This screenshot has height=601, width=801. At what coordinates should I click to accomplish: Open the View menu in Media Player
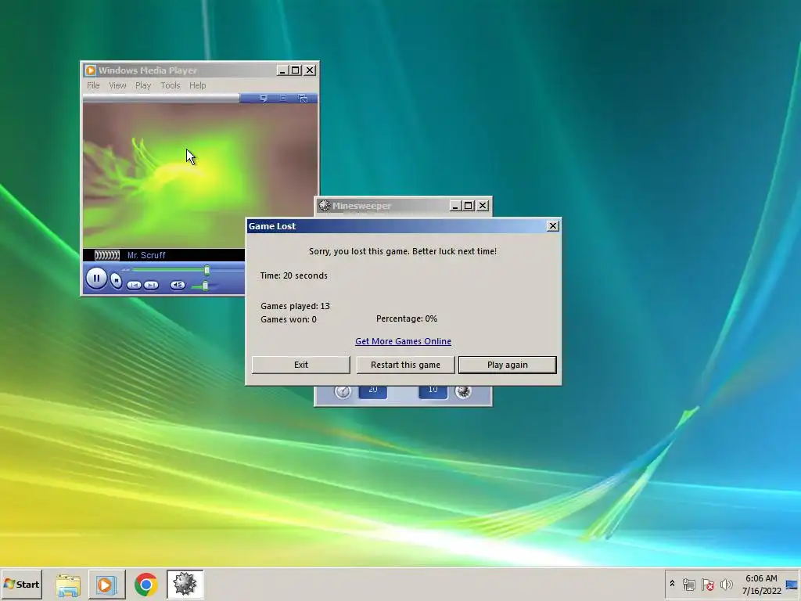click(x=117, y=85)
